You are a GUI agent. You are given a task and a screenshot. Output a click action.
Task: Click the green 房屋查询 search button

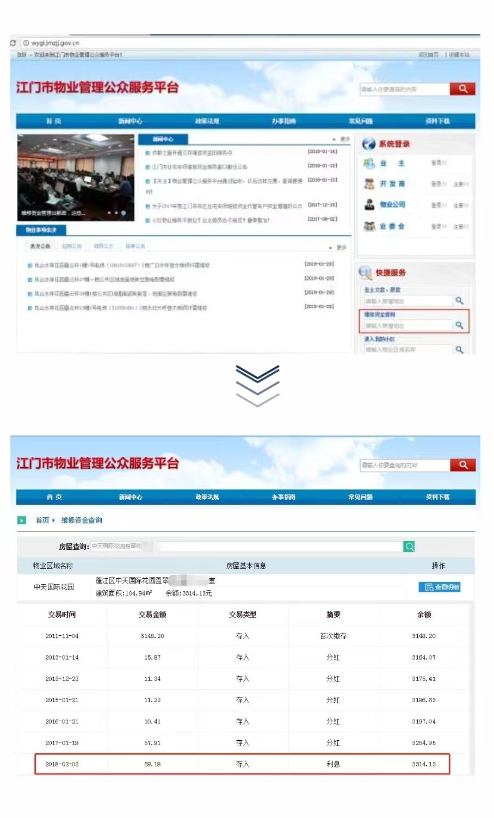tap(409, 546)
